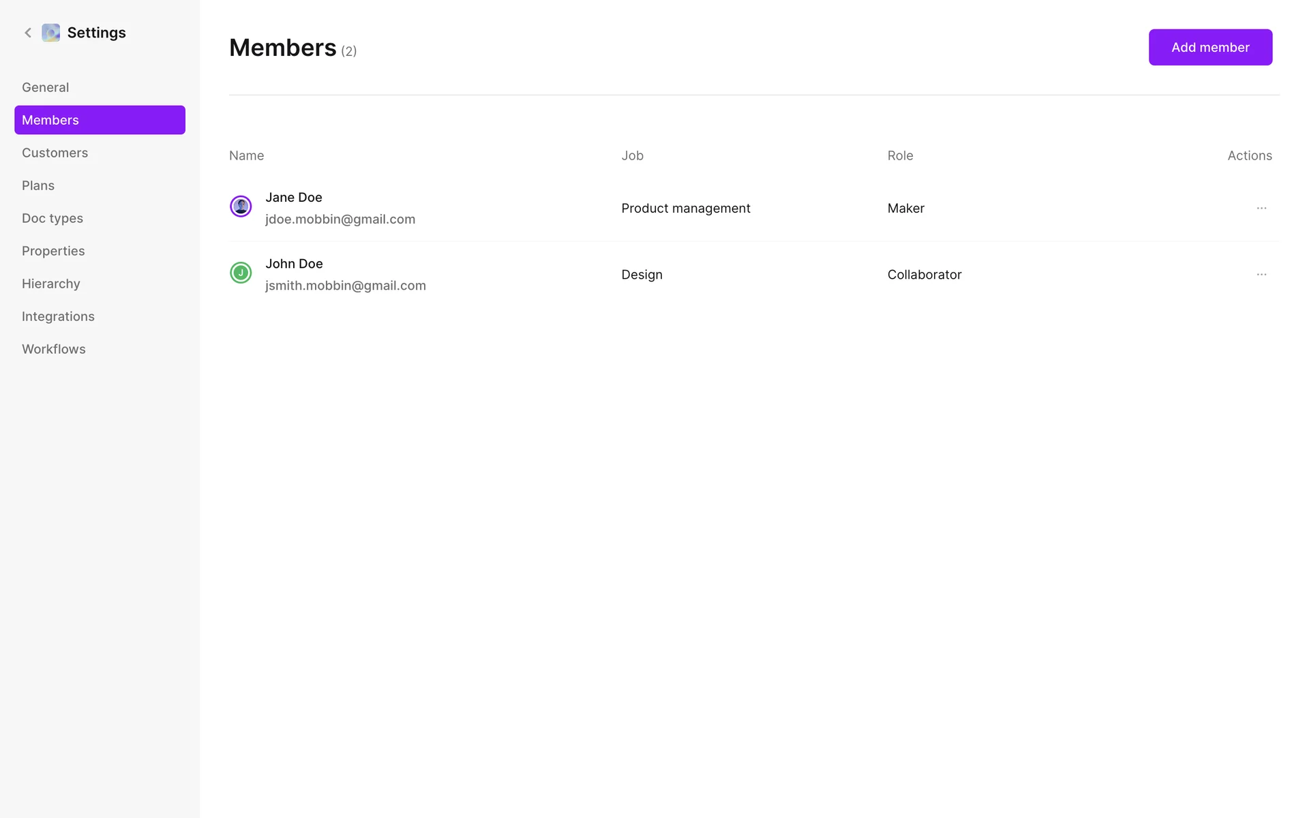The image size is (1309, 818).
Task: Click Jane Doe's avatar photo
Action: (x=241, y=207)
